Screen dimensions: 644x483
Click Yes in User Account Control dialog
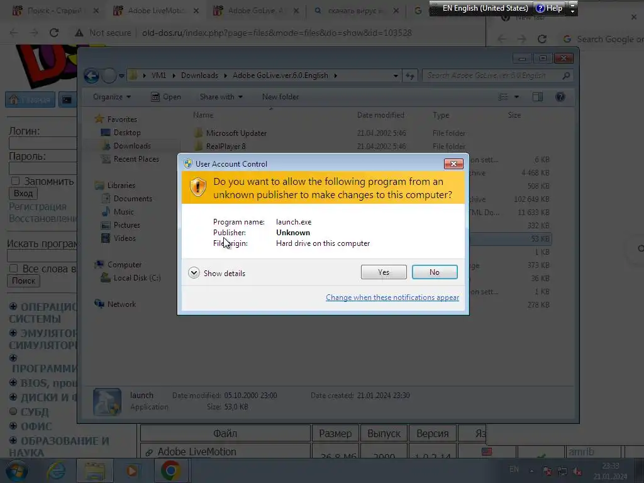point(384,272)
